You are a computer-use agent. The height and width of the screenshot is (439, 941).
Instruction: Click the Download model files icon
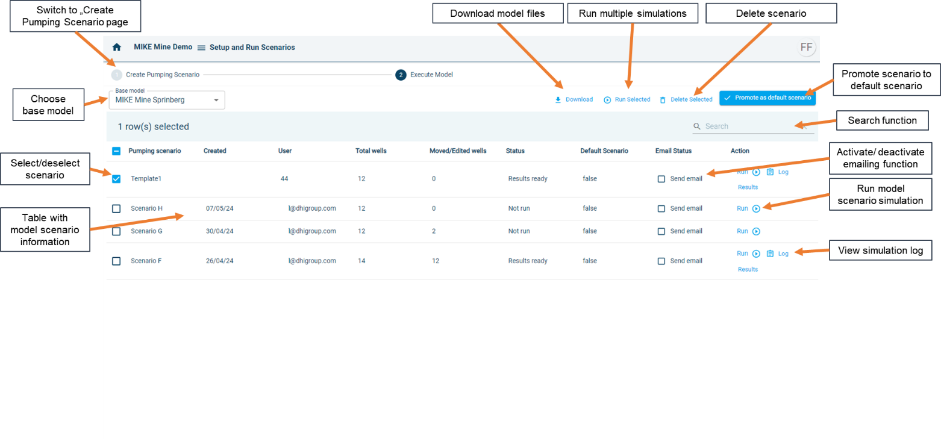pyautogui.click(x=558, y=100)
